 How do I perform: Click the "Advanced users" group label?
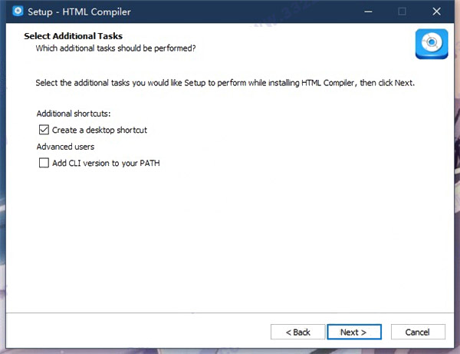(x=65, y=147)
